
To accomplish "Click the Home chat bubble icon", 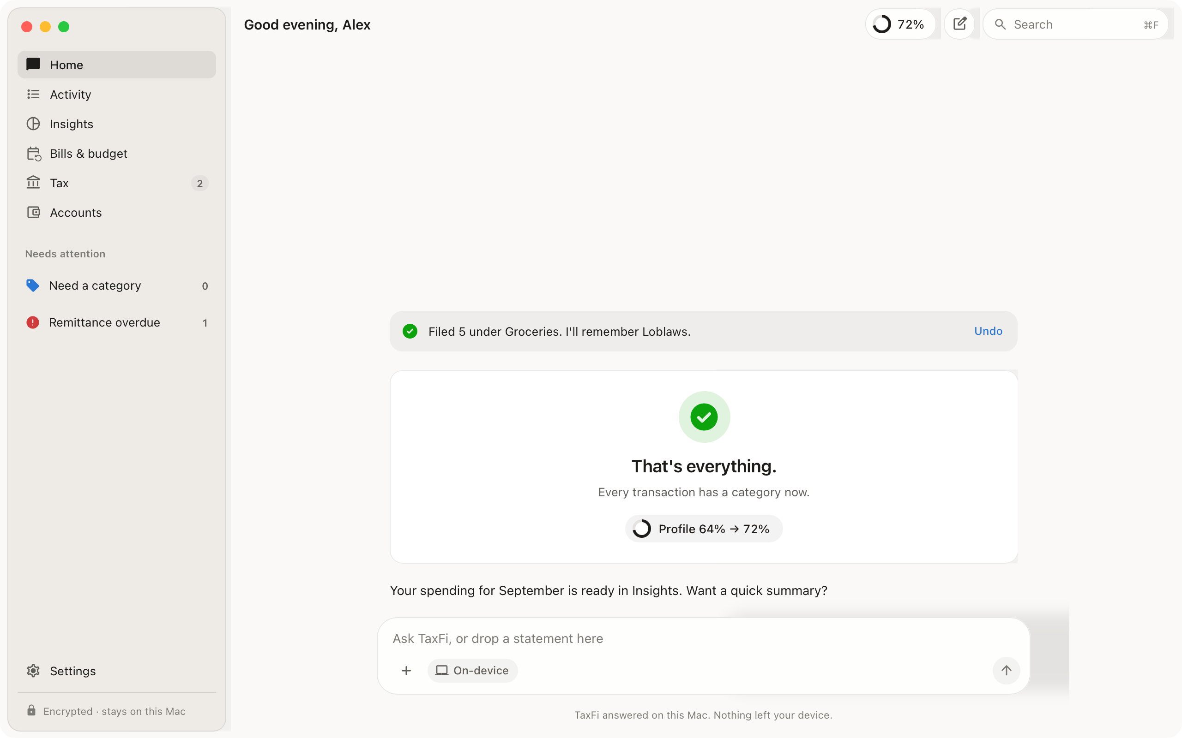I will pyautogui.click(x=33, y=65).
